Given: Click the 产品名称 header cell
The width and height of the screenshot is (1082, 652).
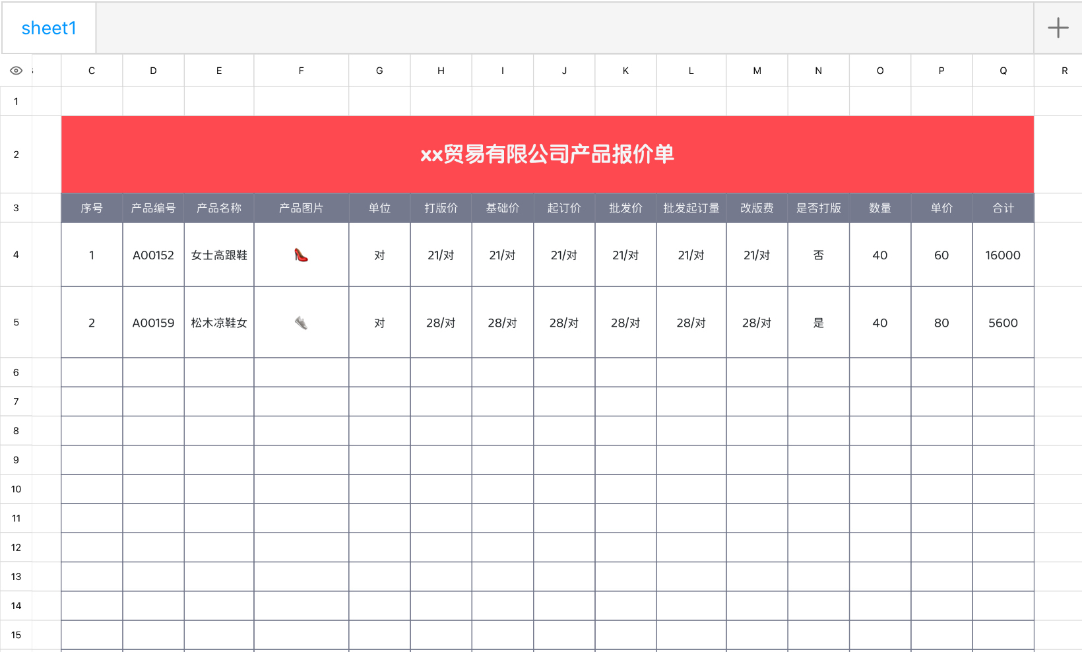Looking at the screenshot, I should pyautogui.click(x=219, y=208).
